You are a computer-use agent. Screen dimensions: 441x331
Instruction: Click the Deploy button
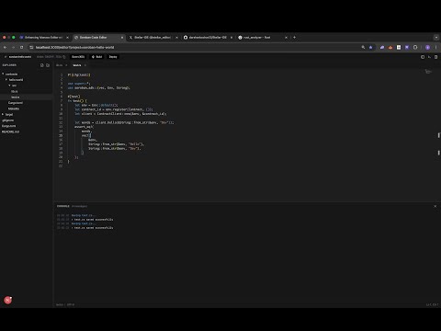point(113,57)
